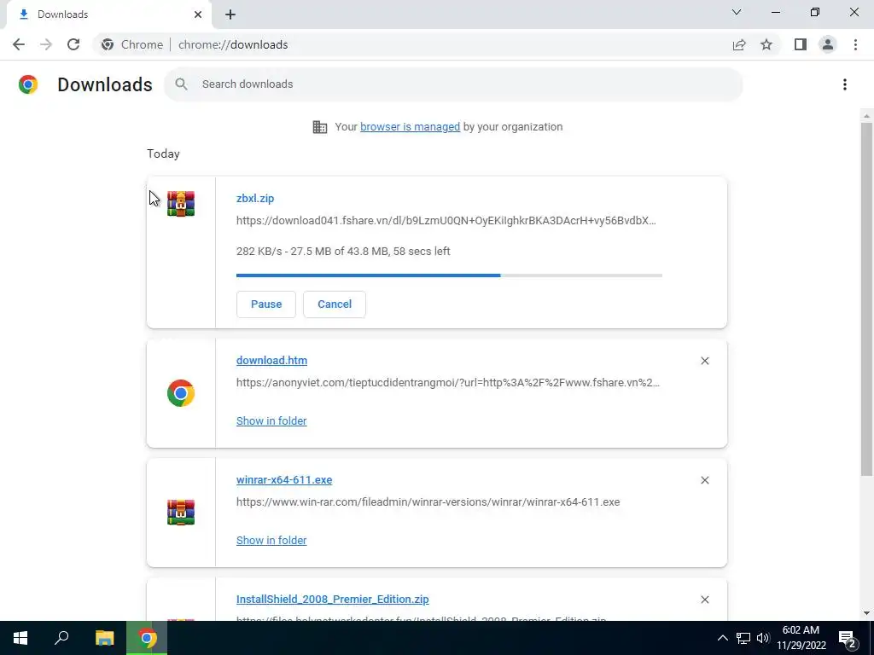Pause the zbxl.zip download
The height and width of the screenshot is (655, 874).
coord(266,304)
